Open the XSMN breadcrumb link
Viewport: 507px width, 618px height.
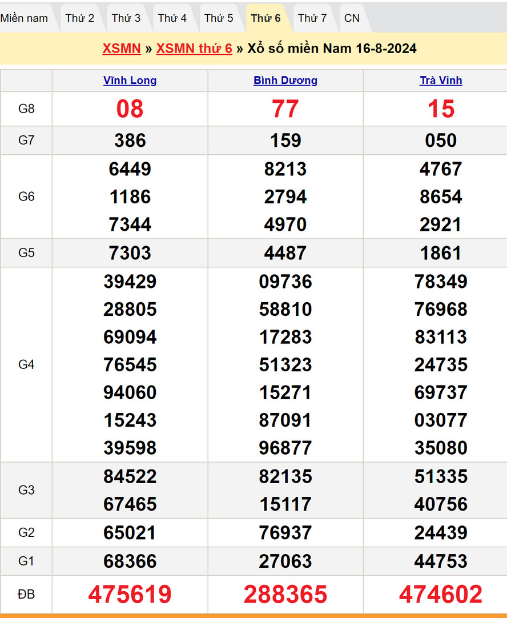point(122,49)
